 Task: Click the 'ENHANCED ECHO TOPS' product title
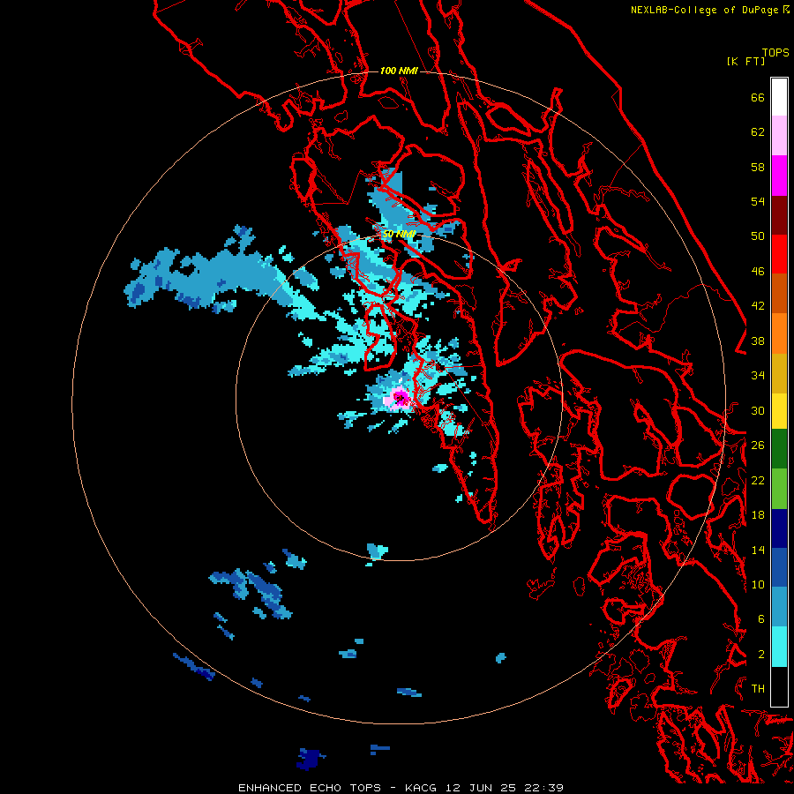coord(309,788)
